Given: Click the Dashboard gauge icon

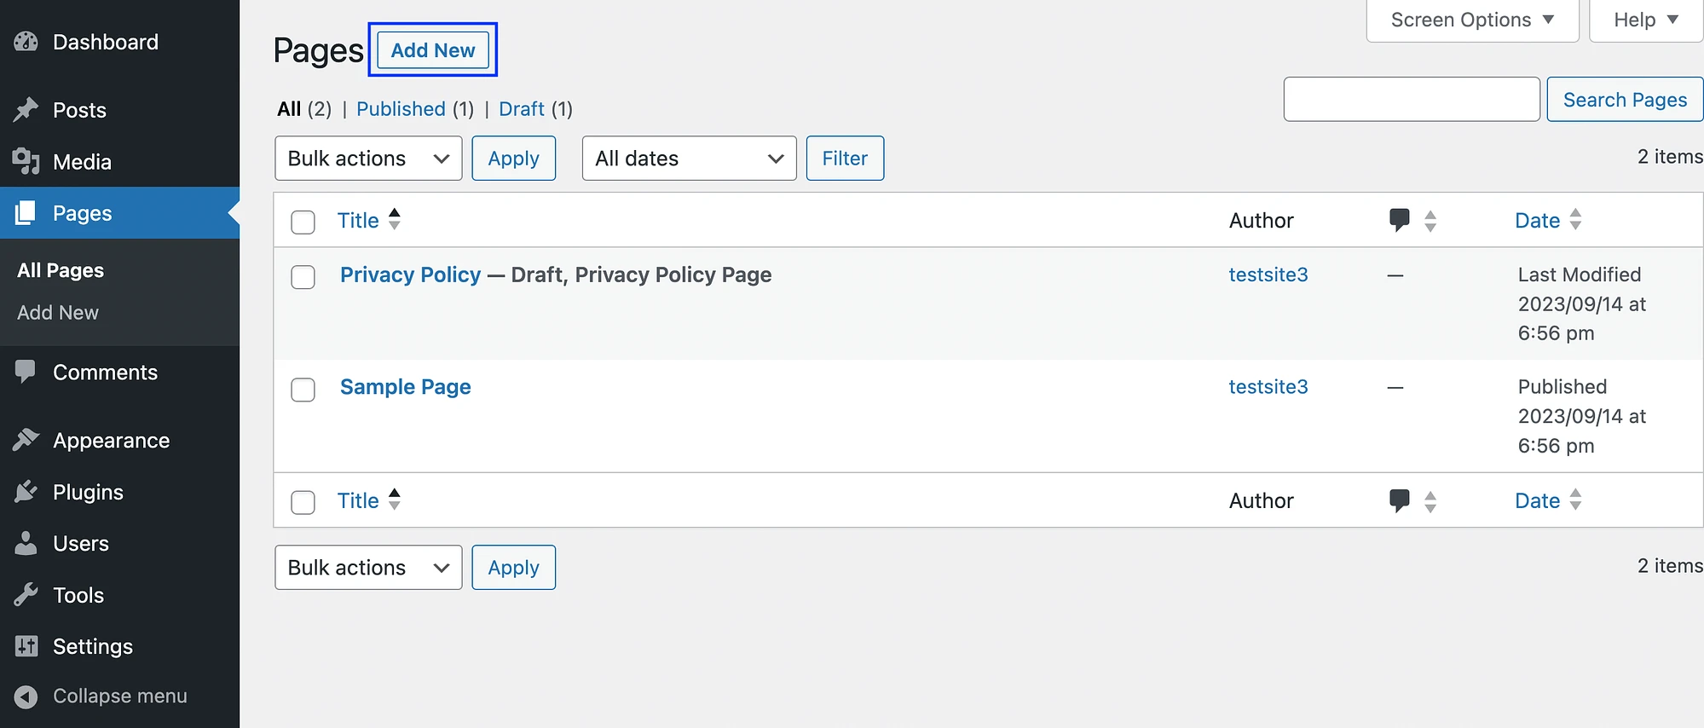Looking at the screenshot, I should coord(26,42).
